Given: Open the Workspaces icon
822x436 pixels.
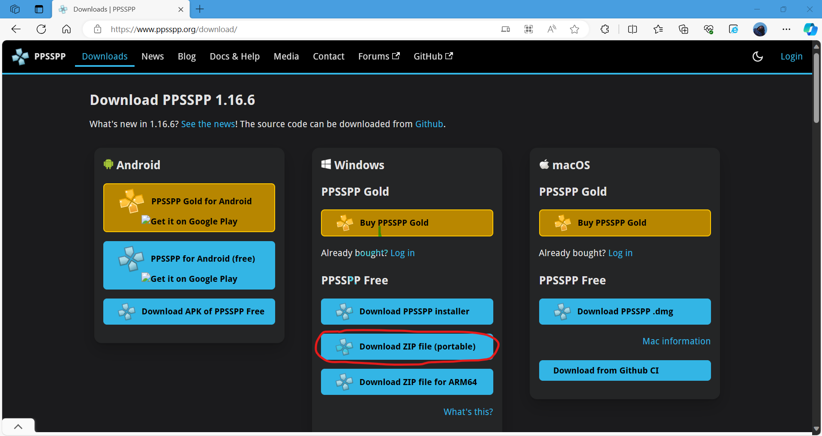Looking at the screenshot, I should coord(15,9).
